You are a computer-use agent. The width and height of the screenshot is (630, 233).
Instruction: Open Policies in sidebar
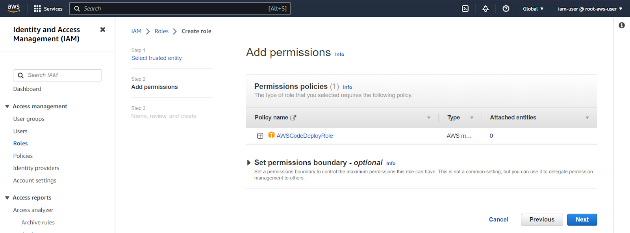[x=23, y=156]
